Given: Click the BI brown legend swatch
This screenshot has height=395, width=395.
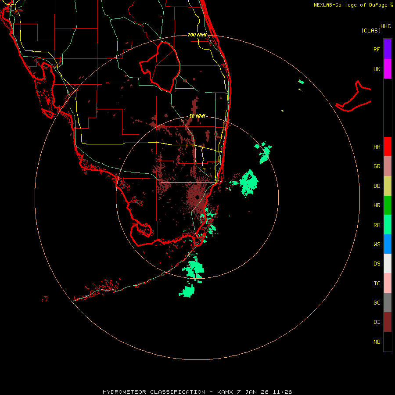Looking at the screenshot, I should click(x=388, y=322).
